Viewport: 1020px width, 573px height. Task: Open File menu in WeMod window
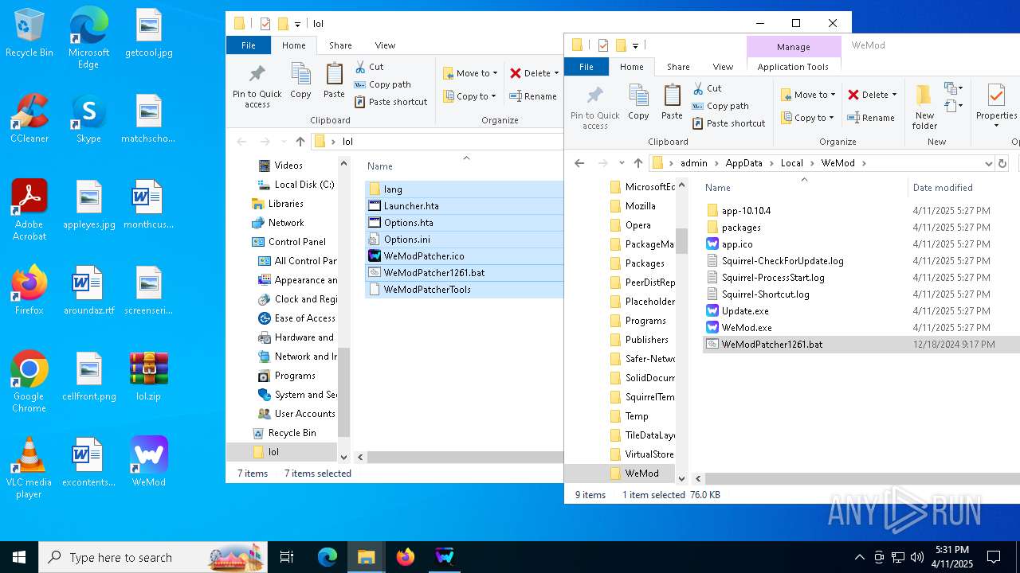click(x=586, y=67)
